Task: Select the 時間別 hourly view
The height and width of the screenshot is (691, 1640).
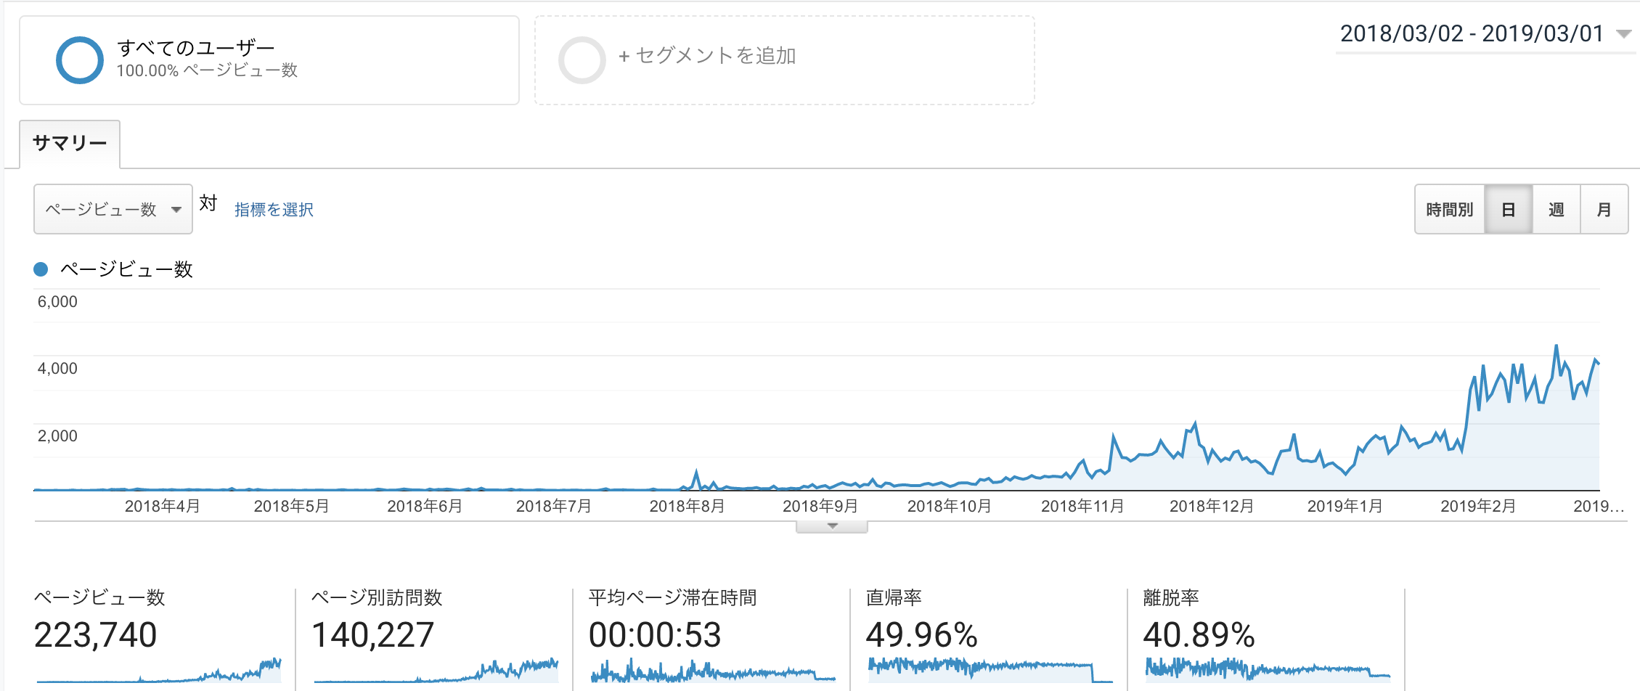Action: tap(1449, 210)
